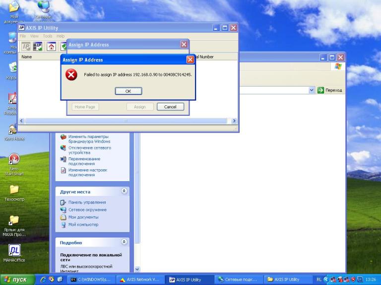Open the Техосмотр desktop folder

click(14, 190)
